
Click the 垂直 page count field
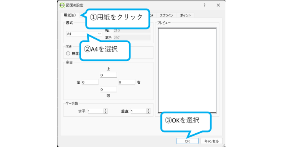click(x=138, y=111)
